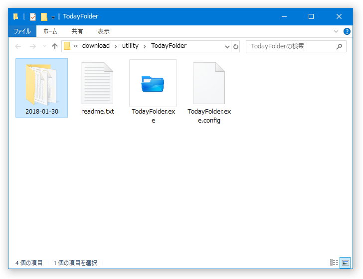This screenshot has width=363, height=279.
Task: Select the TodayFolder.exe.config file icon
Action: click(209, 83)
